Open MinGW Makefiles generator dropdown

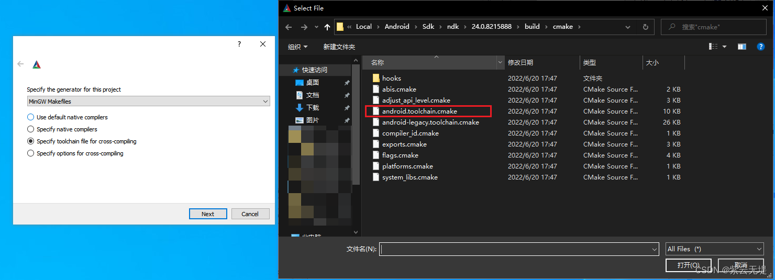click(x=149, y=101)
